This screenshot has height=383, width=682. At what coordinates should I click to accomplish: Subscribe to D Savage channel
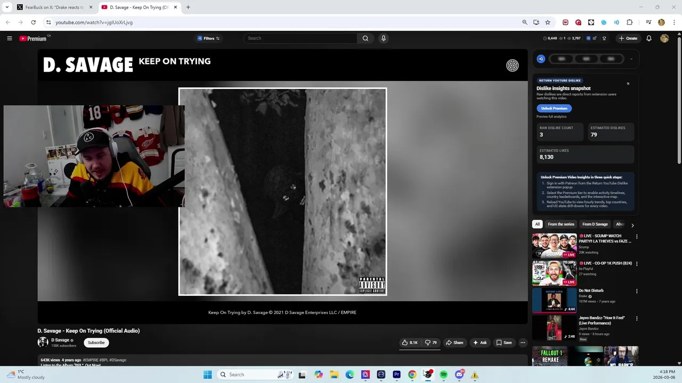96,343
